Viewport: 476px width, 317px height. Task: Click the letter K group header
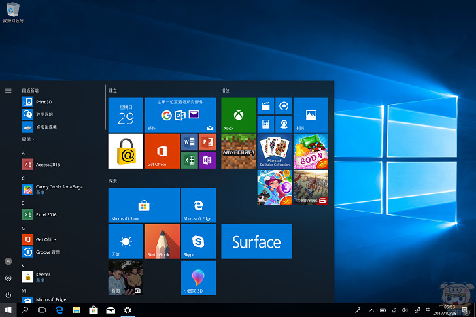(23, 266)
